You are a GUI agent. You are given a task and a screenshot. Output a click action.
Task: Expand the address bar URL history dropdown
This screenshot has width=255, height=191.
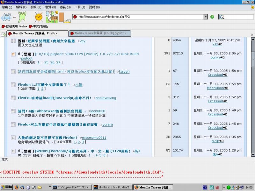205,17
